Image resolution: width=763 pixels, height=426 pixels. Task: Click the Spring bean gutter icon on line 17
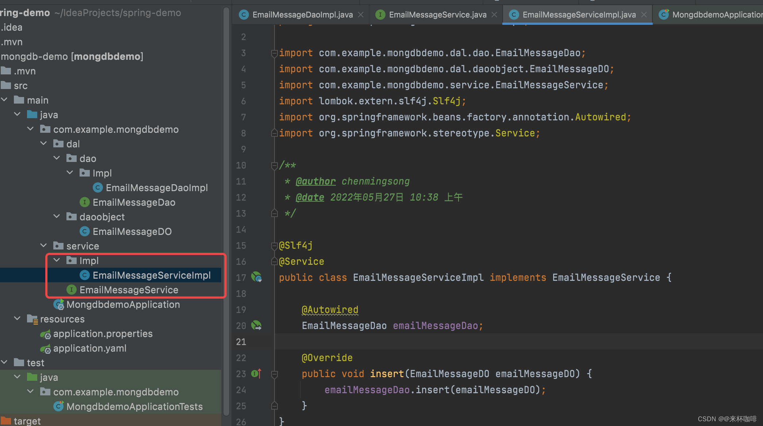point(256,277)
